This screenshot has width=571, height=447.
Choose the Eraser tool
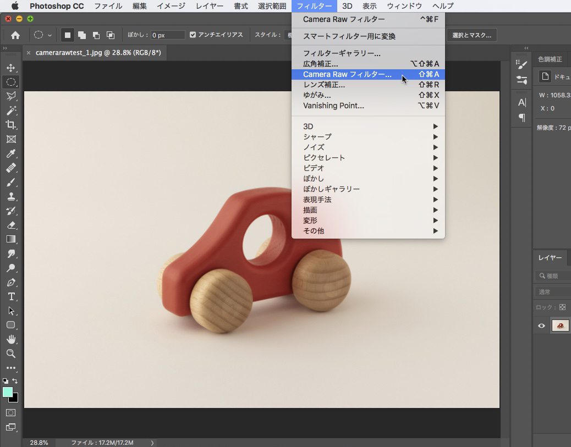coord(10,225)
